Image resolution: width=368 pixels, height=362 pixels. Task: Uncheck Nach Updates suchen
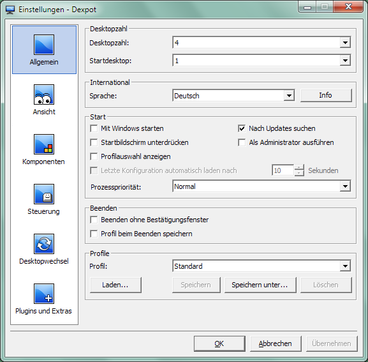[242, 128]
